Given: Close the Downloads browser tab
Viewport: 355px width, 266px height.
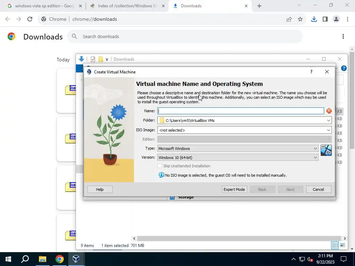Looking at the screenshot, I should tap(246, 6).
